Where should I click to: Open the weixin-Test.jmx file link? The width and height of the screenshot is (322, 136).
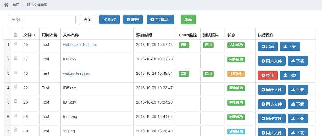(x=76, y=73)
